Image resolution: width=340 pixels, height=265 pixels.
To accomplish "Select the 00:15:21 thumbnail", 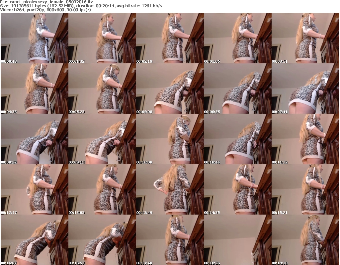I will [305, 190].
